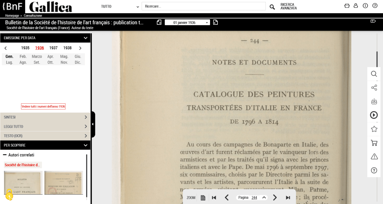The height and width of the screenshot is (204, 383).
Task: Open the share icon in right toolbar
Action: pyautogui.click(x=374, y=88)
